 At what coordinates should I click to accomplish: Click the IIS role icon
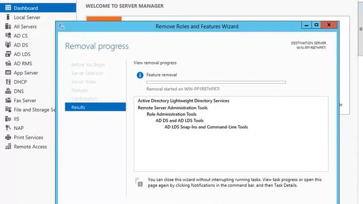click(8, 119)
